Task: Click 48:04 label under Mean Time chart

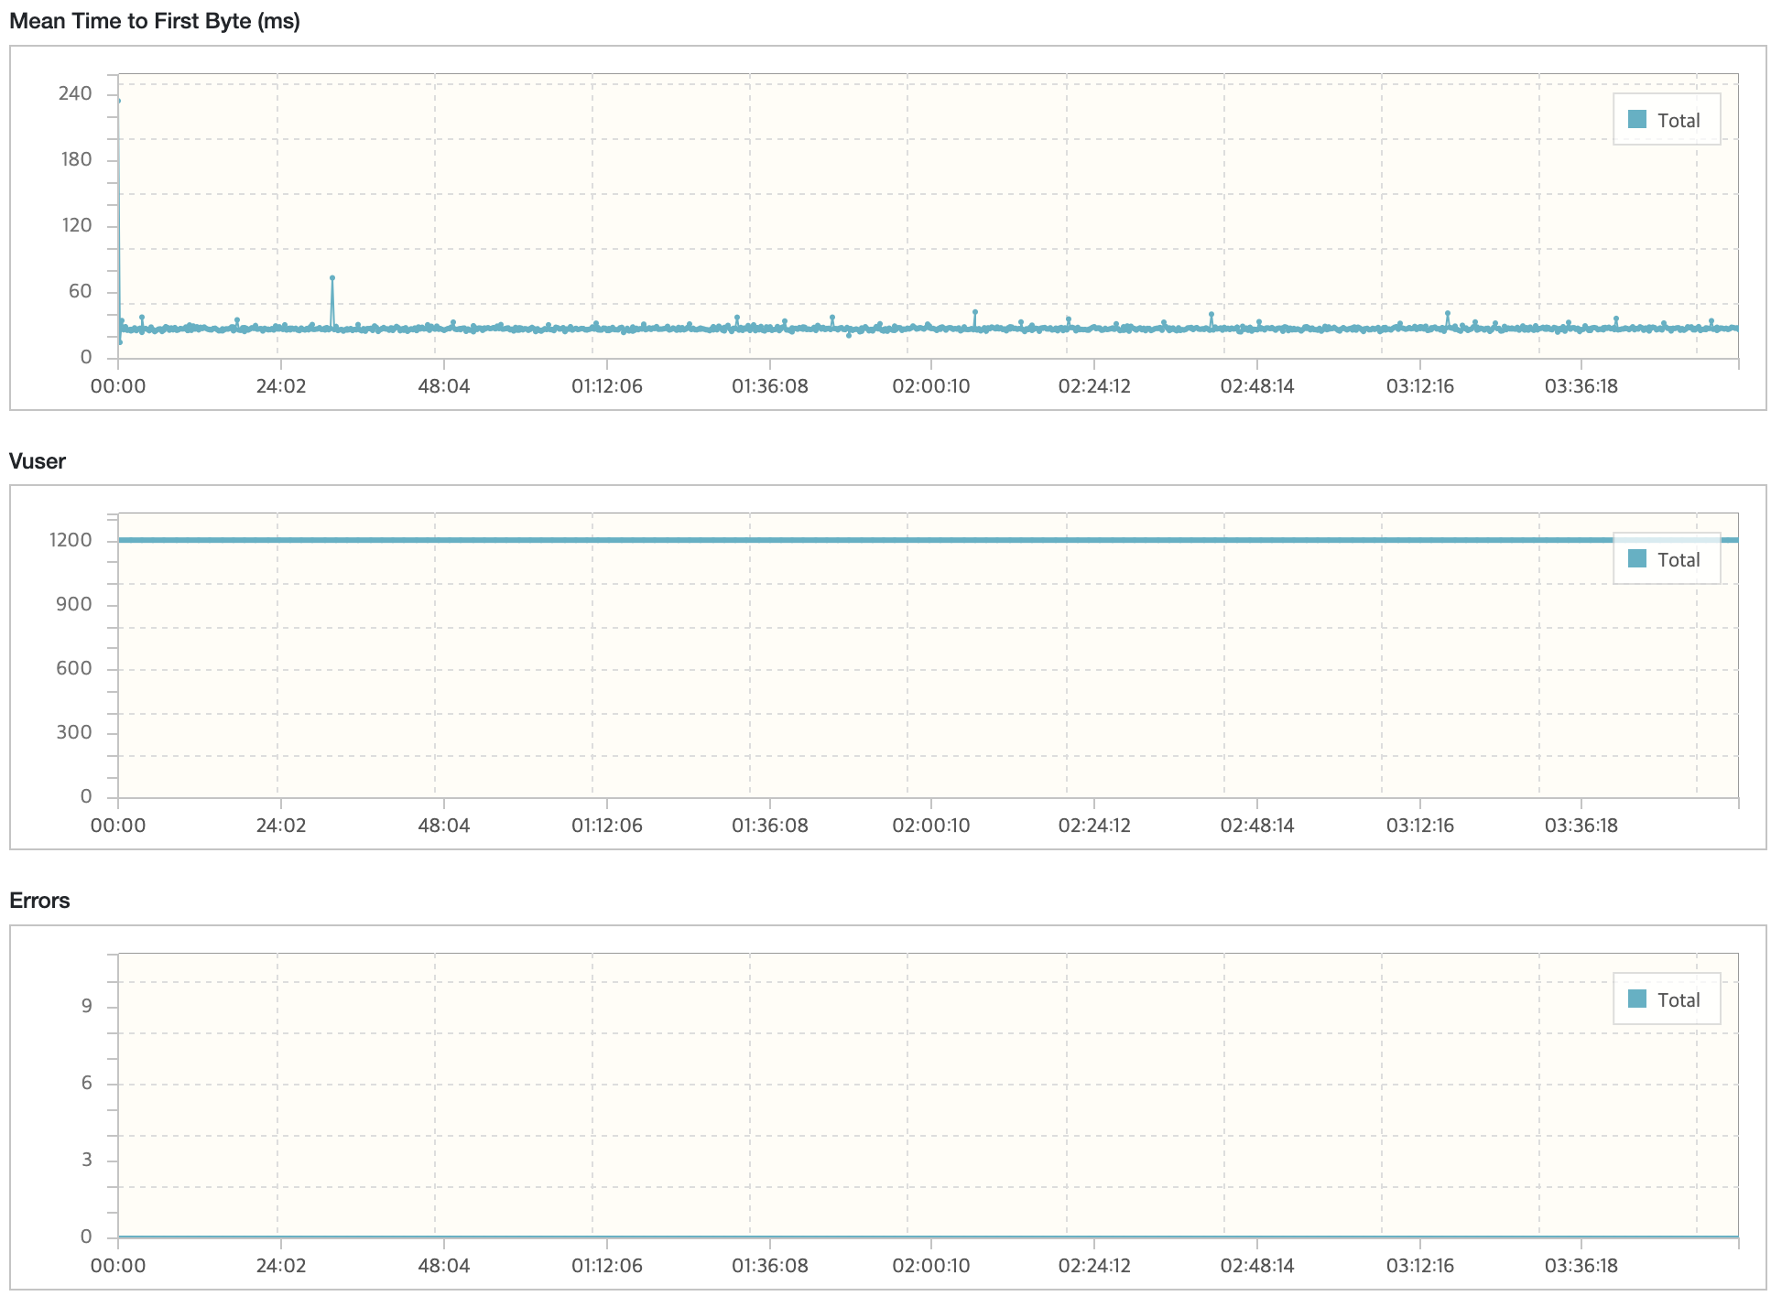Action: 444,386
